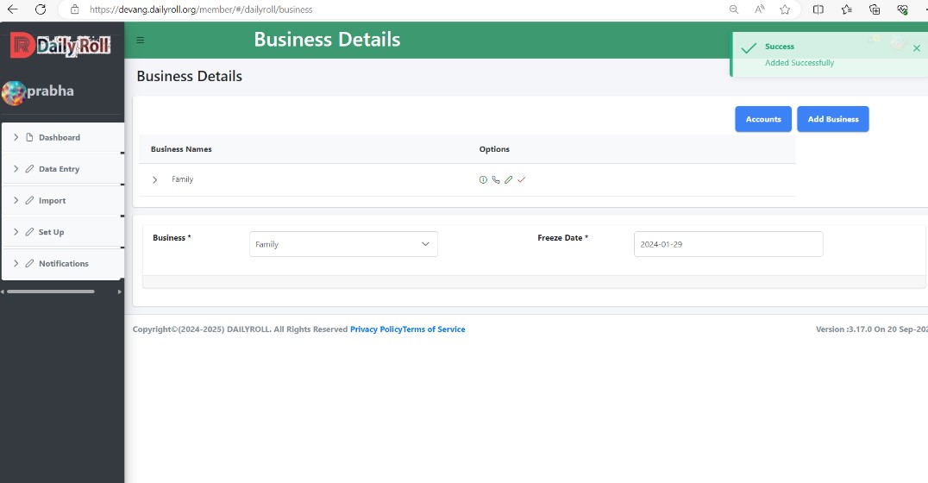
Task: View site info lock icon
Action: click(x=74, y=9)
